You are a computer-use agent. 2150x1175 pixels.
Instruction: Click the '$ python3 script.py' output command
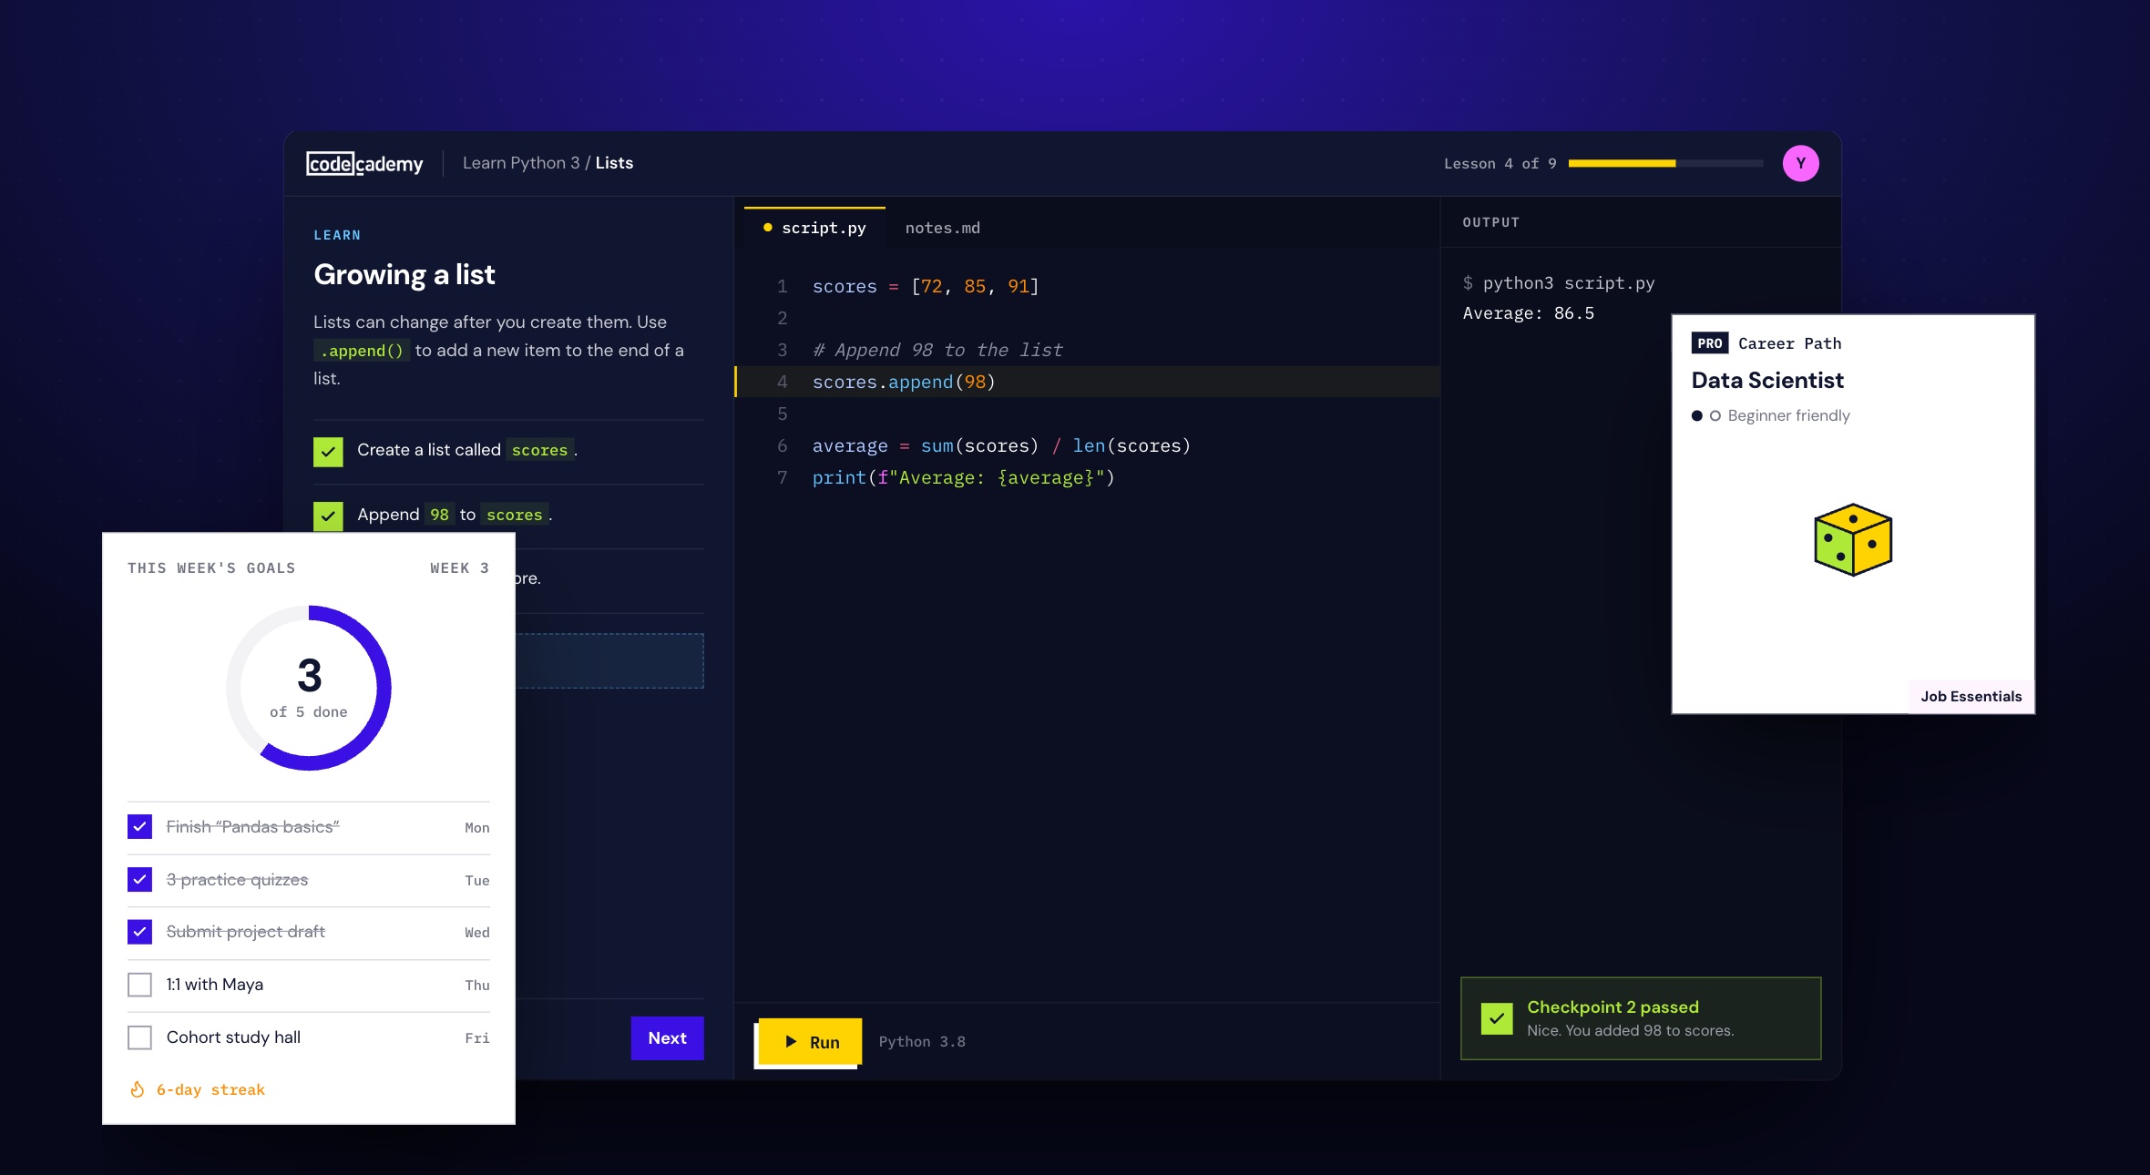click(1559, 283)
